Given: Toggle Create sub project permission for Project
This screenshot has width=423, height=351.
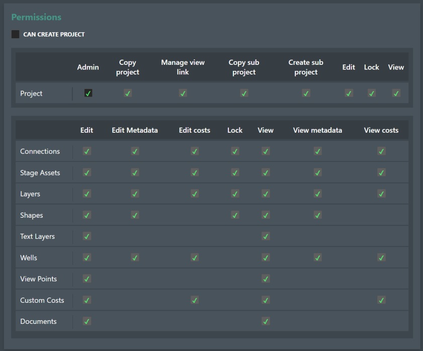Looking at the screenshot, I should click(306, 94).
